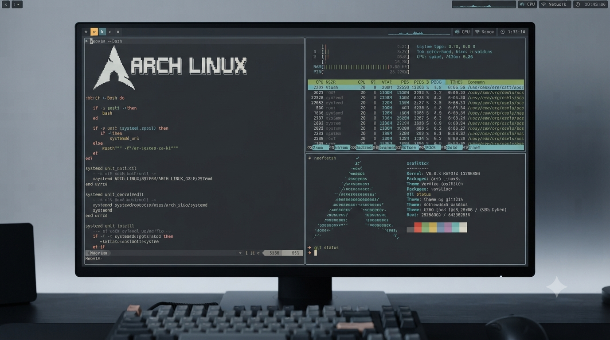The width and height of the screenshot is (610, 340).
Task: Click the 'Neovim - Dash' pane title
Action: pos(106,41)
